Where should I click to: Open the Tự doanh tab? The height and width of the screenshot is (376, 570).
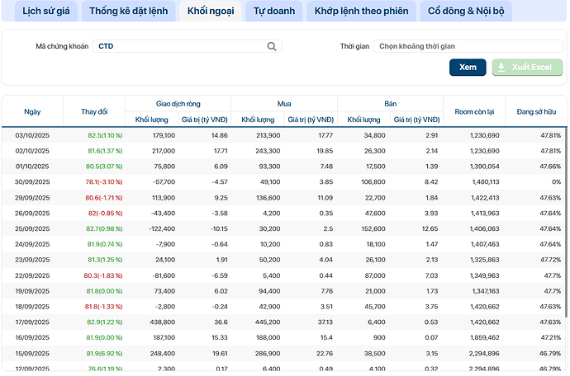pyautogui.click(x=272, y=12)
